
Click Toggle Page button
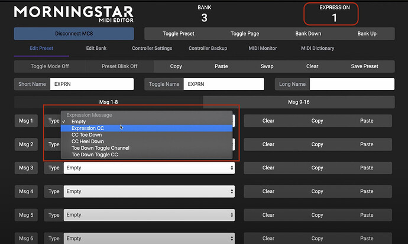click(x=245, y=34)
